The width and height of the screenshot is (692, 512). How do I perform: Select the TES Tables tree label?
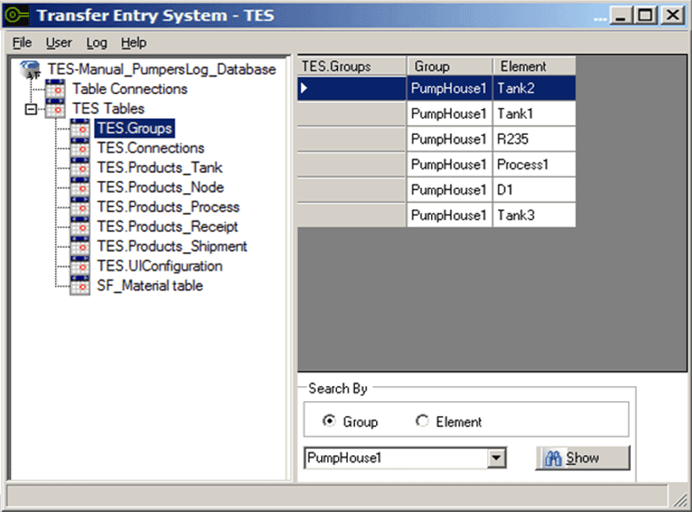(108, 108)
